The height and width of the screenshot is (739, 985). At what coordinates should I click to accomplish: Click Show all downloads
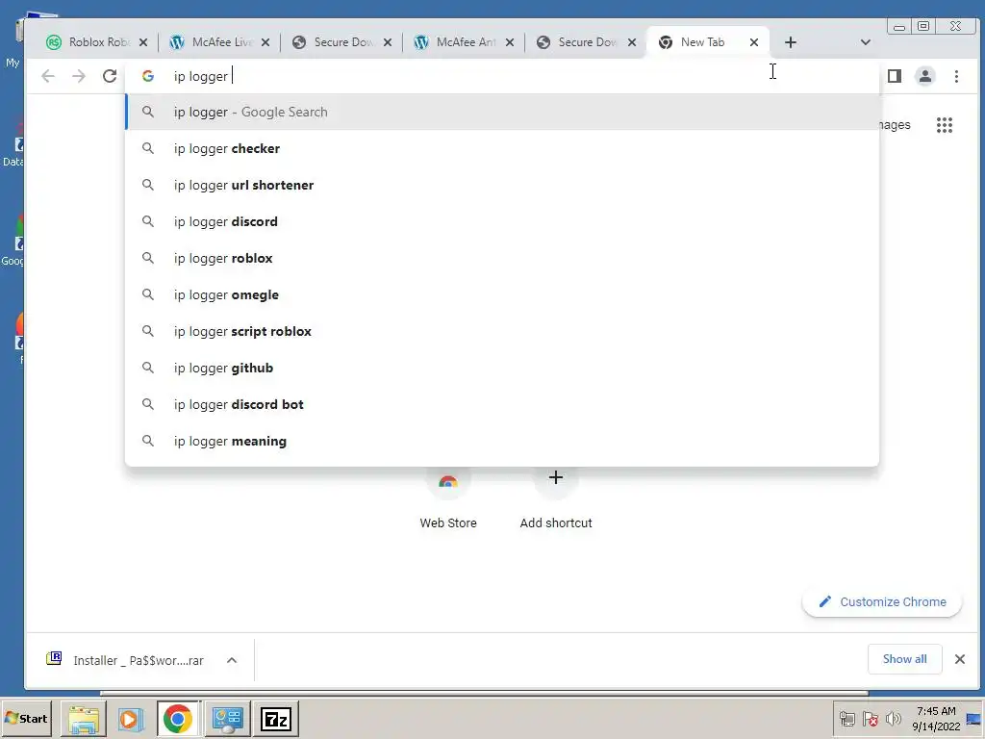(x=904, y=658)
